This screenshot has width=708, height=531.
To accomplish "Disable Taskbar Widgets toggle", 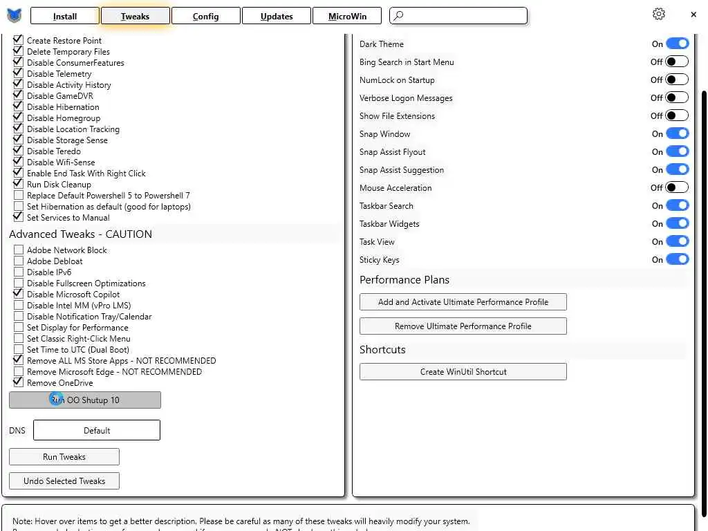I will click(678, 223).
